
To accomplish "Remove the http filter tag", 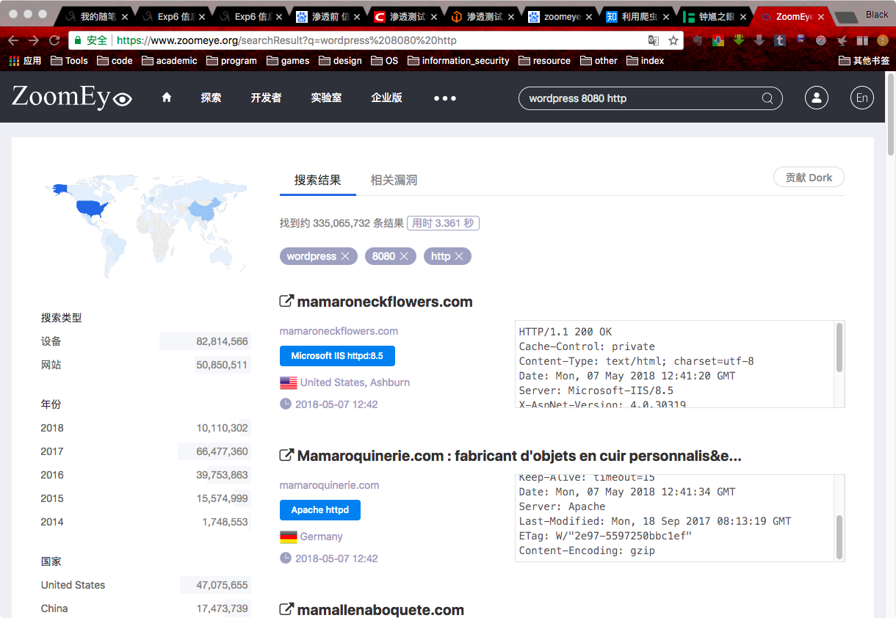I will [x=459, y=256].
